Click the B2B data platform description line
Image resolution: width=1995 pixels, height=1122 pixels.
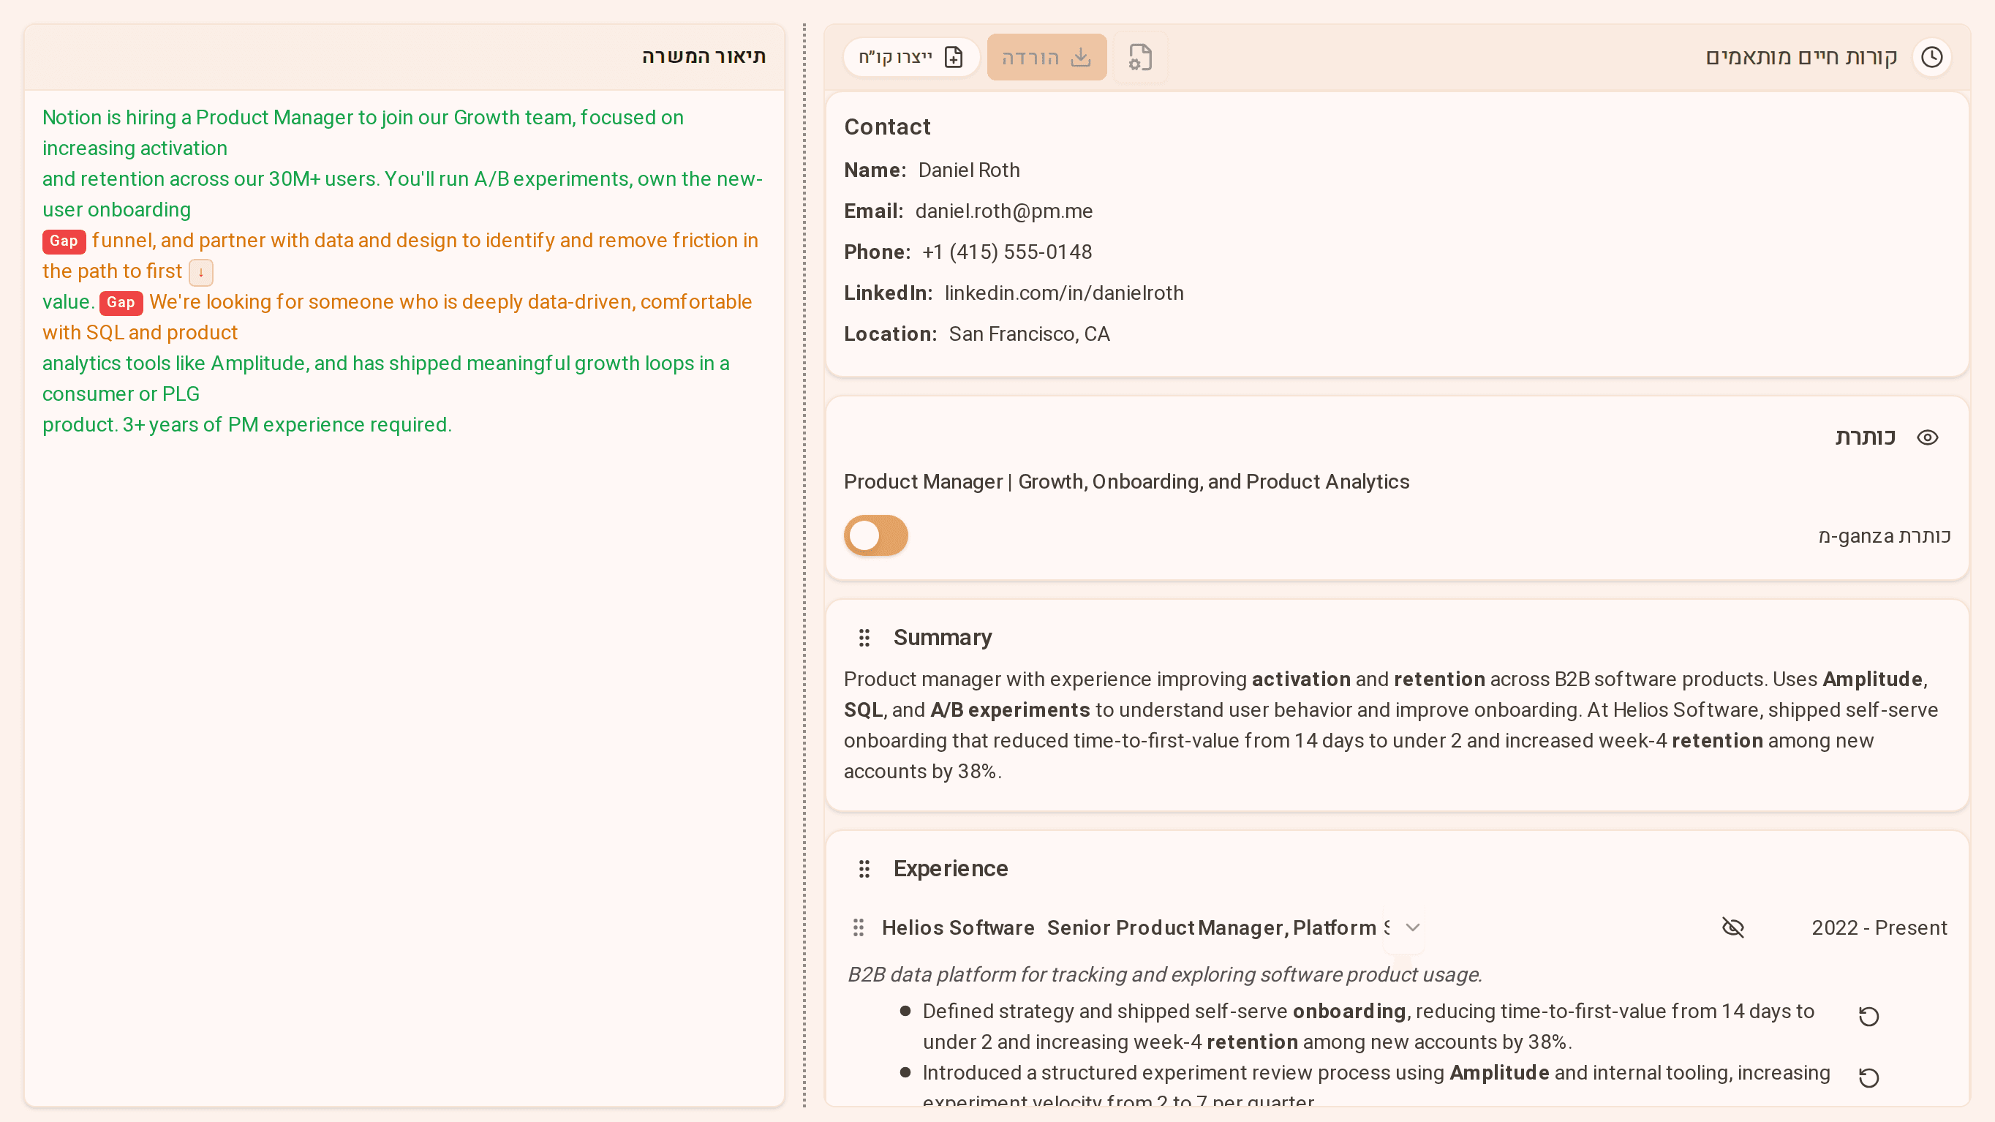point(1165,974)
